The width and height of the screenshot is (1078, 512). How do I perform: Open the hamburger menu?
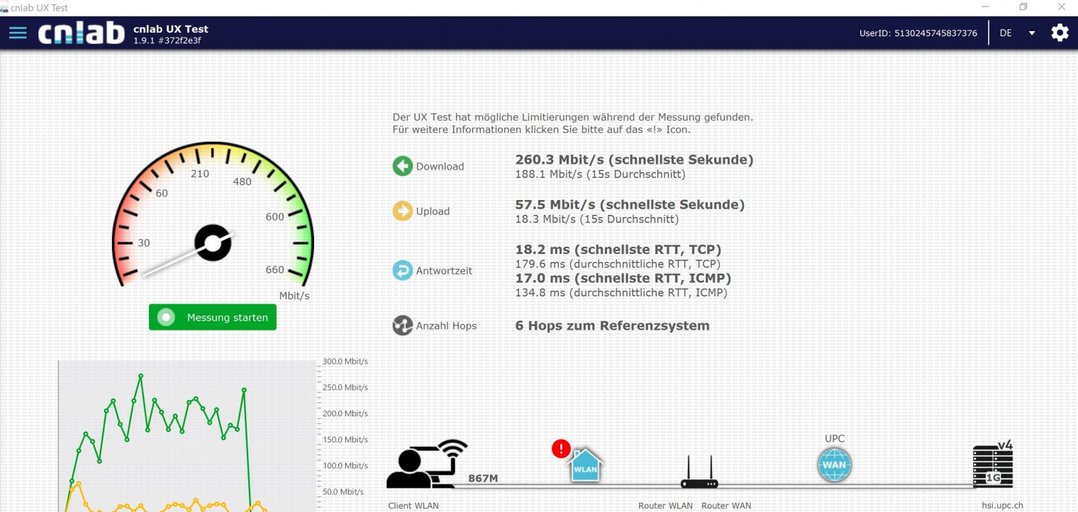coord(18,33)
